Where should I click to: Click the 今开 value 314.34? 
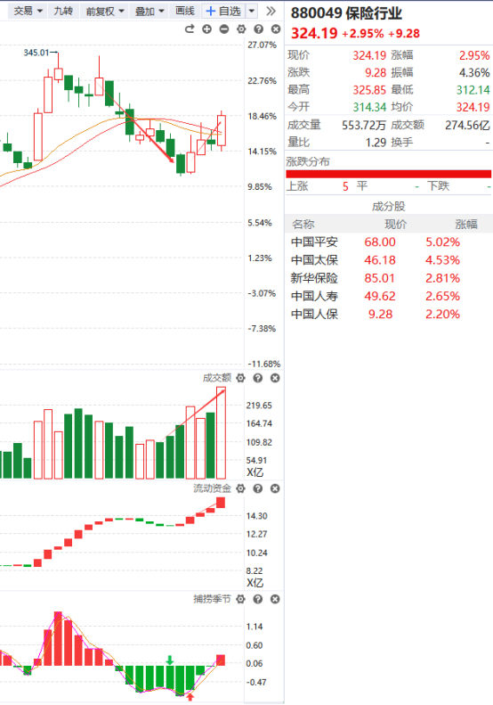[369, 107]
